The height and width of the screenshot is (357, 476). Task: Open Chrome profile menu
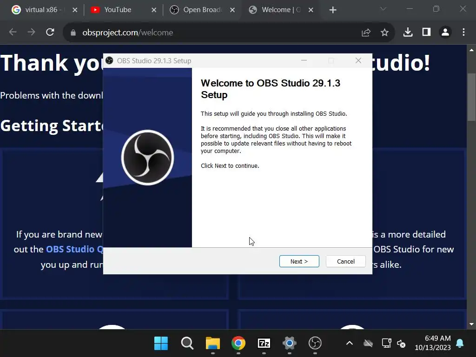point(445,32)
